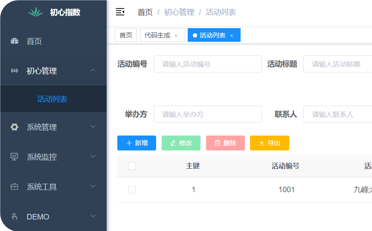Image resolution: width=372 pixels, height=231 pixels.
Task: Focus the 活动编号 input field
Action: click(207, 64)
